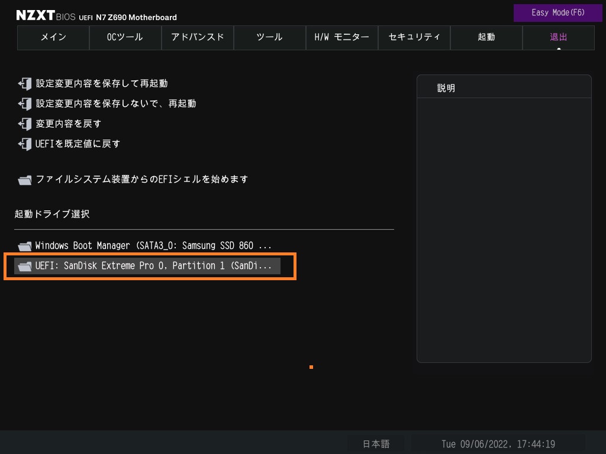The width and height of the screenshot is (606, 454).
Task: Click the NZXT BIOS logo
Action: click(x=46, y=15)
